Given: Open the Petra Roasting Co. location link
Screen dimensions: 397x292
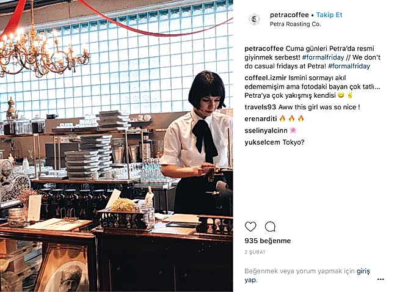Looking at the screenshot, I should coord(295,24).
